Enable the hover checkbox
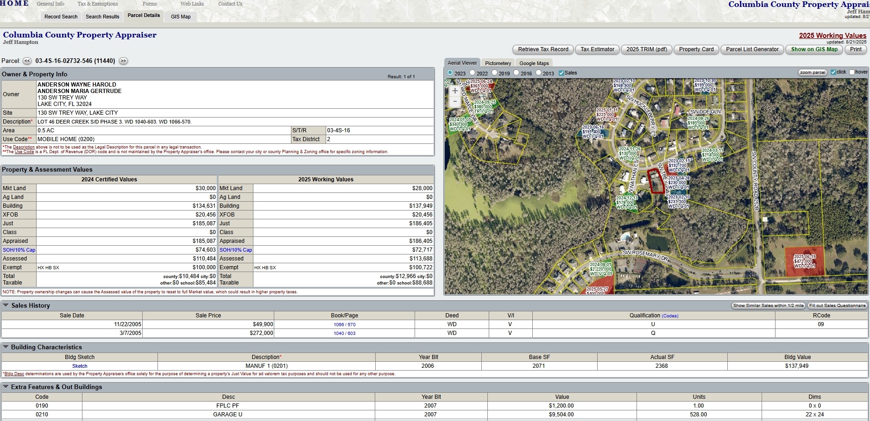Image resolution: width=870 pixels, height=421 pixels. [851, 72]
